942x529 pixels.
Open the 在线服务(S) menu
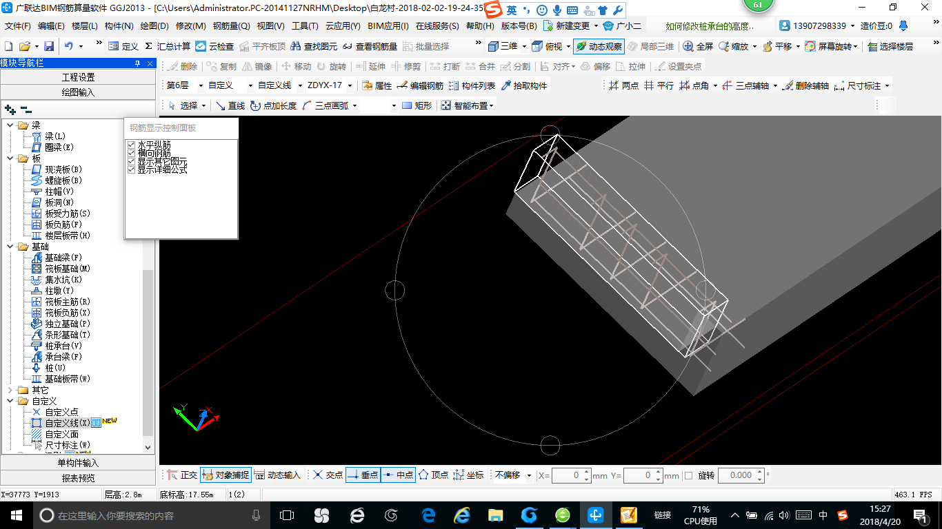(437, 26)
